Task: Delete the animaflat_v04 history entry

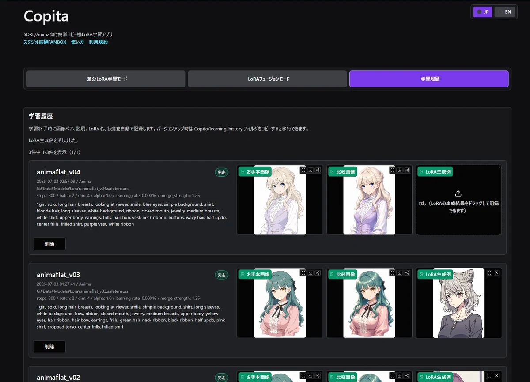Action: tap(49, 244)
